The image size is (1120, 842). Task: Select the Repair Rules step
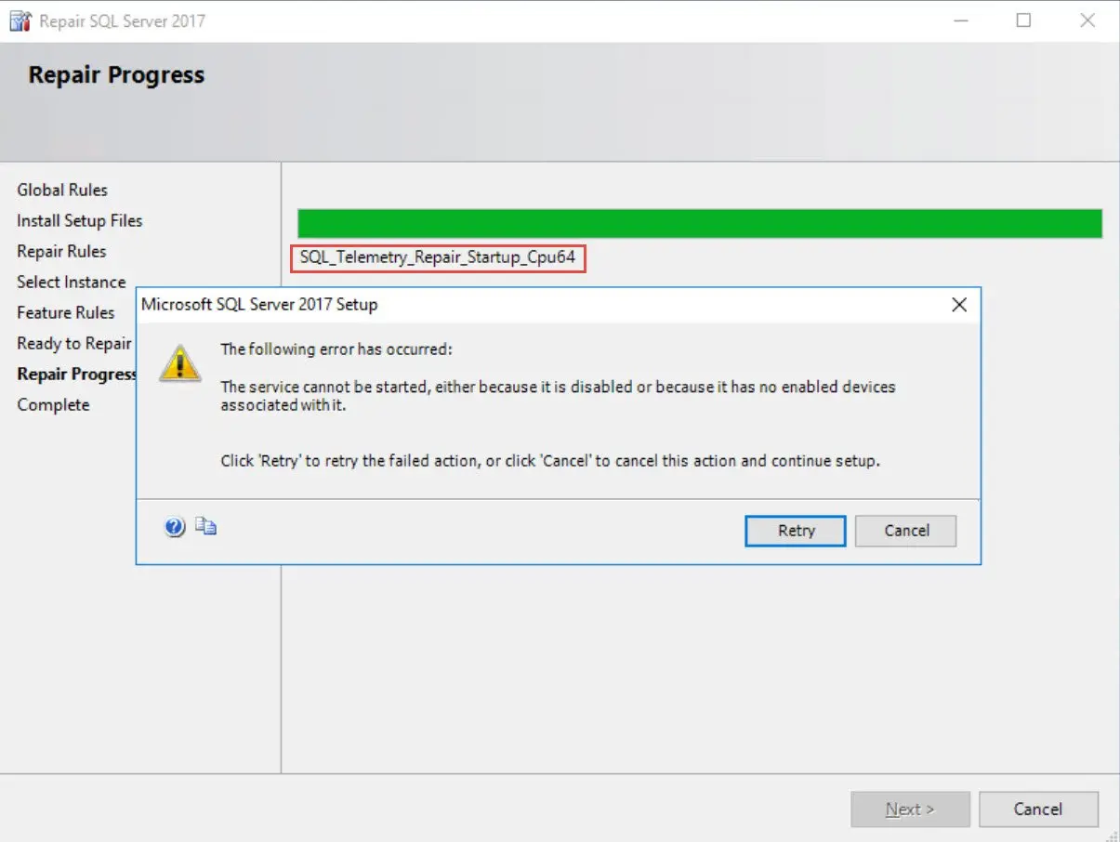point(61,251)
